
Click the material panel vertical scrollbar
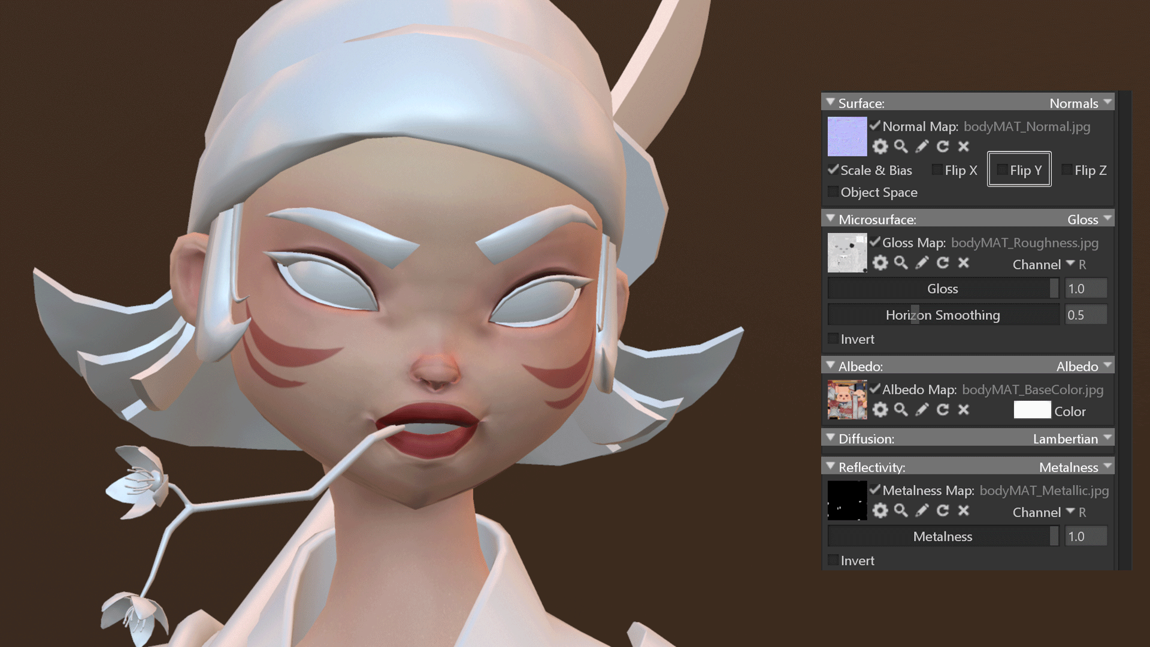[x=1124, y=330]
